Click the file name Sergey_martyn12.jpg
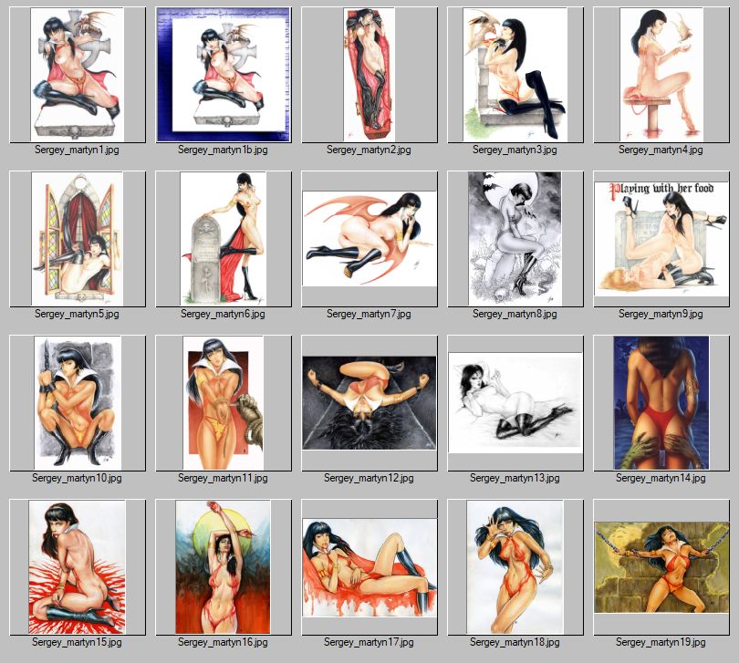Viewport: 739px width, 663px height. click(x=369, y=478)
